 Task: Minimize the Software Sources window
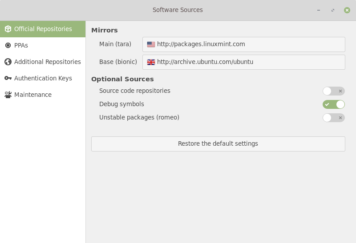click(318, 10)
